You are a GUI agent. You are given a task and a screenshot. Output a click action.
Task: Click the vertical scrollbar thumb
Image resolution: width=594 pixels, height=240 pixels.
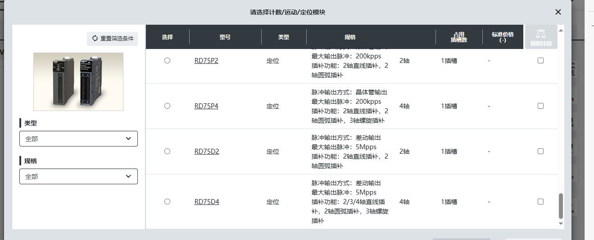point(561,206)
